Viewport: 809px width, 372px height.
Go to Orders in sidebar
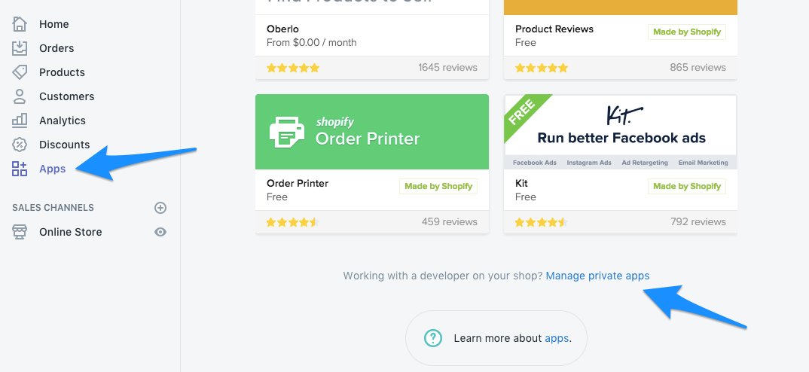pos(56,48)
